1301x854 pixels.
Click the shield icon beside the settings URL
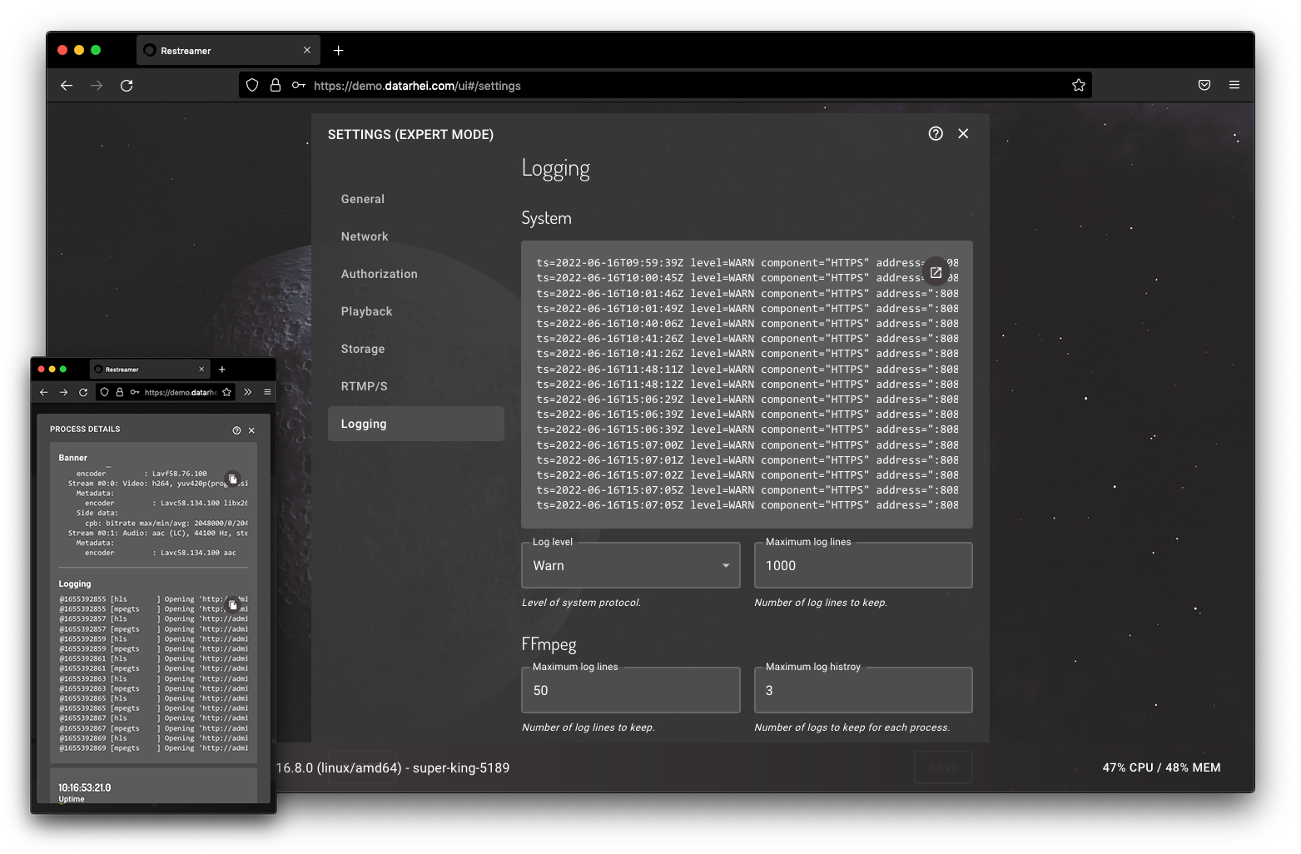point(252,85)
